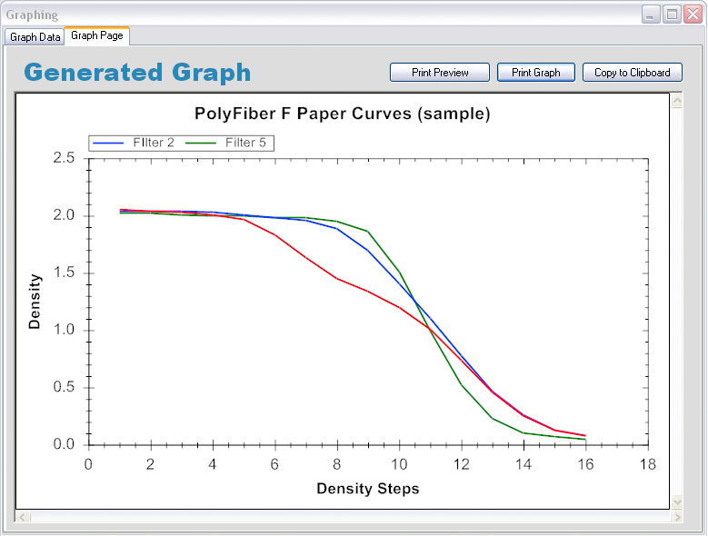
Task: Click the Density y-axis label
Action: 35,301
